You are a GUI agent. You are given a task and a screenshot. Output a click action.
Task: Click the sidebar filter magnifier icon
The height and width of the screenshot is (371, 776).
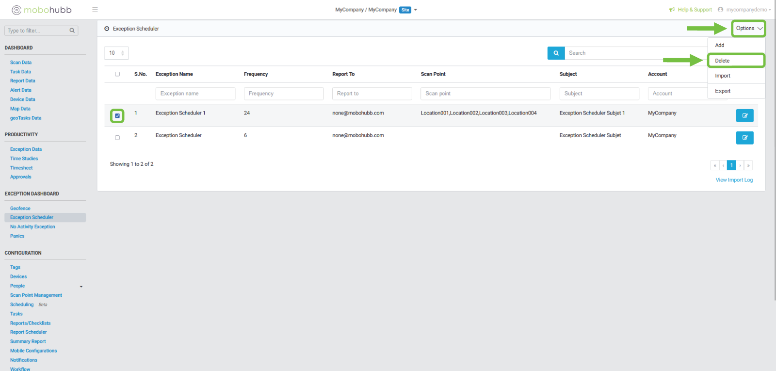(x=72, y=31)
